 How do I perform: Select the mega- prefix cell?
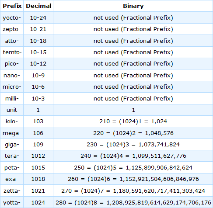click(x=12, y=133)
